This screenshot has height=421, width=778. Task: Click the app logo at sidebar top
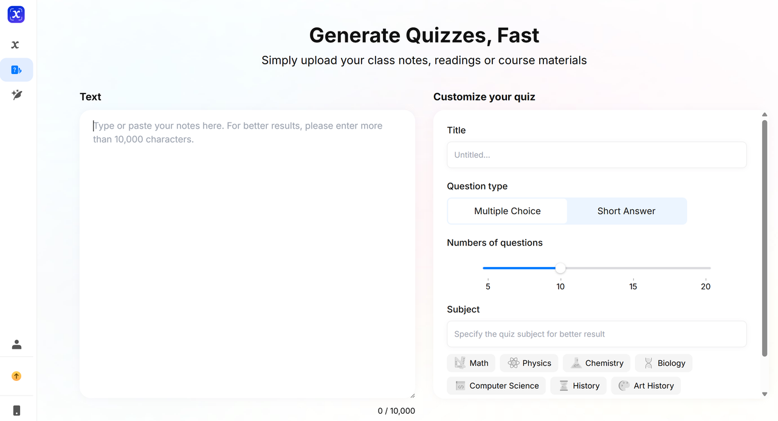point(16,15)
